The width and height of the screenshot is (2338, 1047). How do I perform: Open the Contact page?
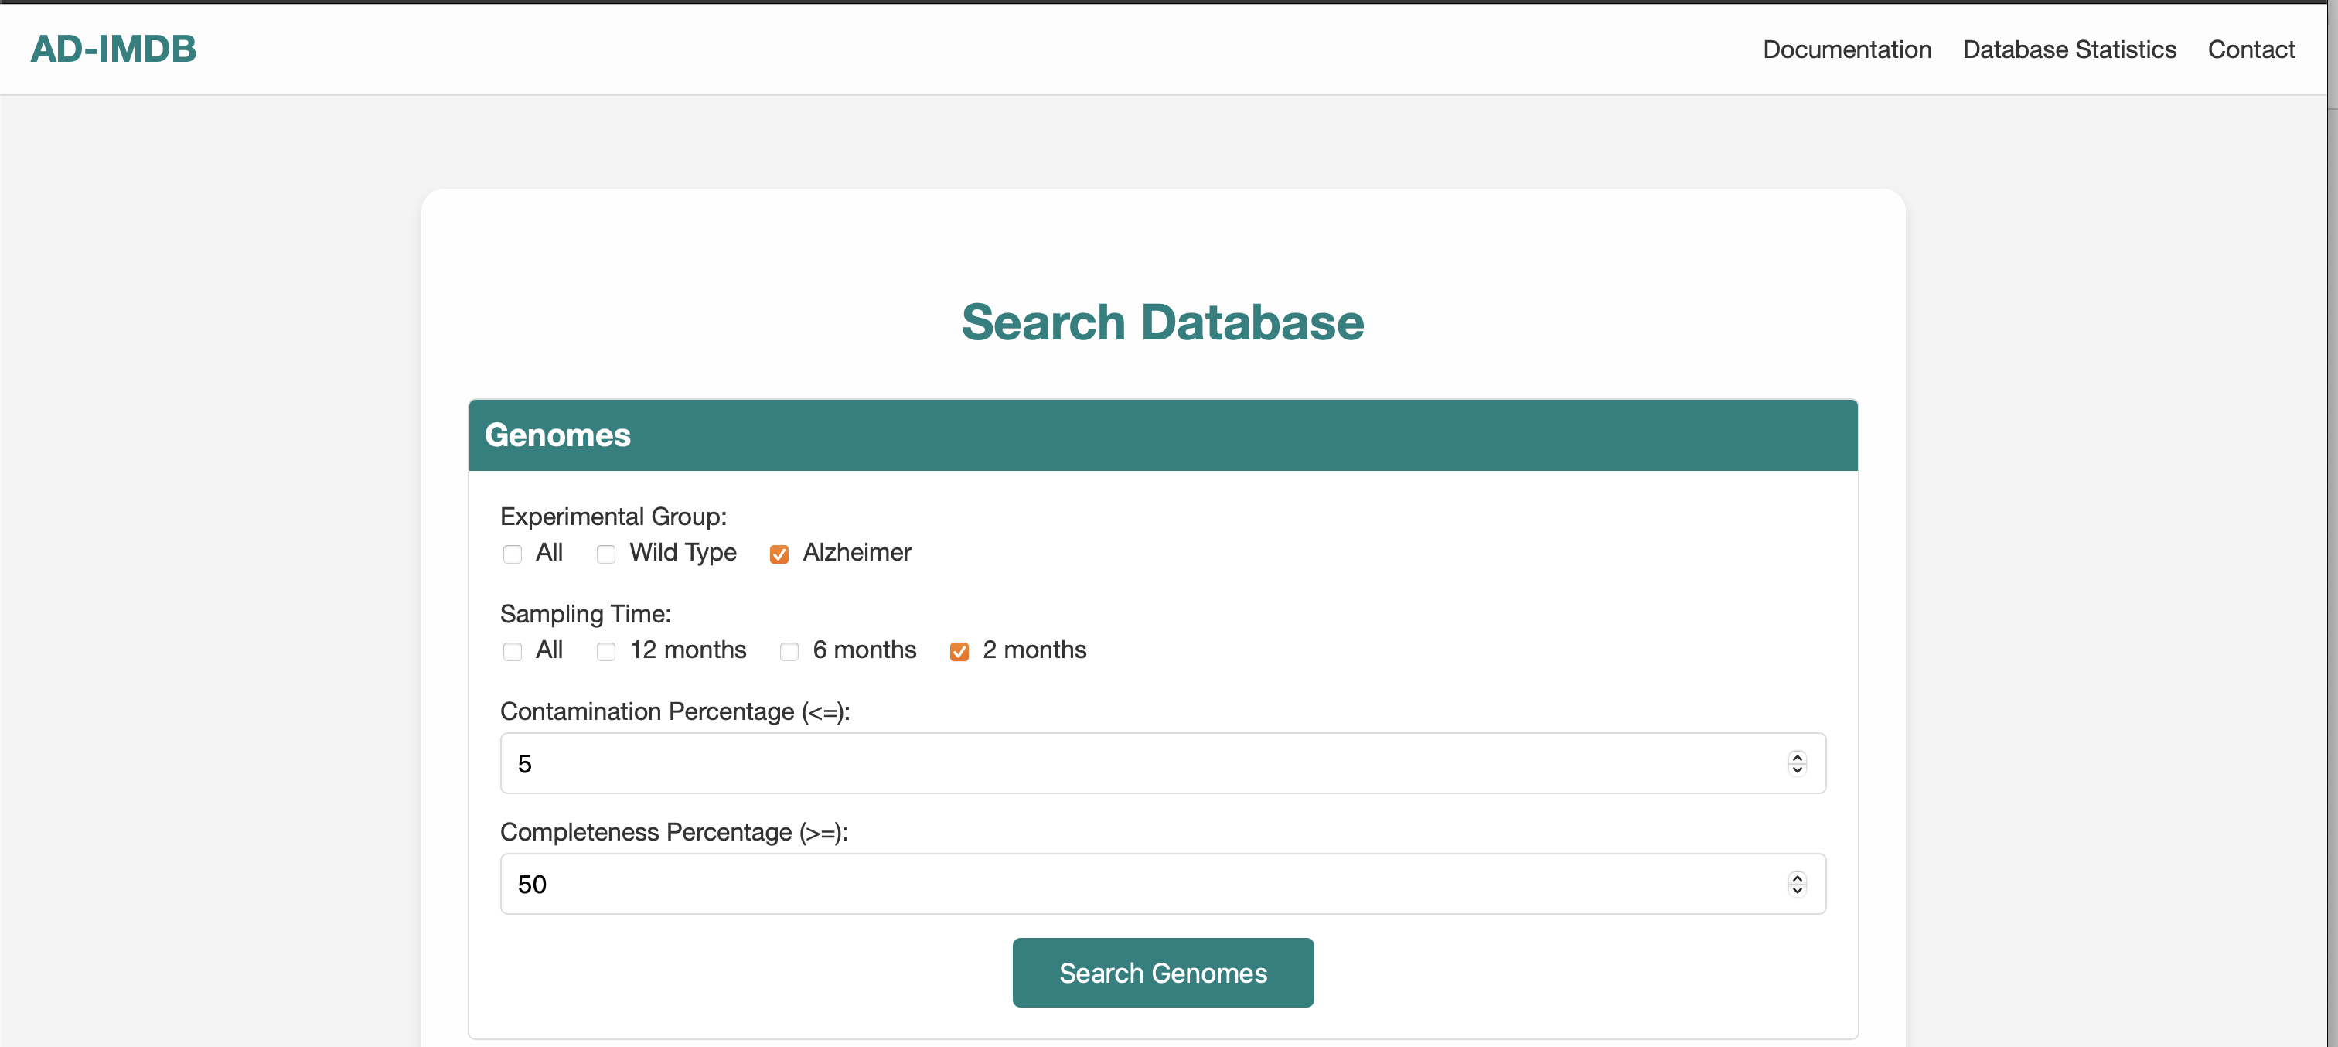point(2251,49)
